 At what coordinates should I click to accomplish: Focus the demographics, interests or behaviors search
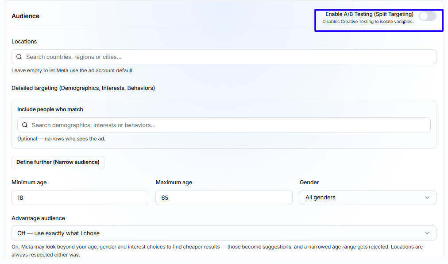(x=224, y=125)
